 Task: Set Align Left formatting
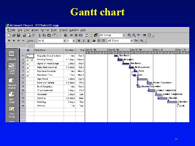pyautogui.click(x=94, y=41)
